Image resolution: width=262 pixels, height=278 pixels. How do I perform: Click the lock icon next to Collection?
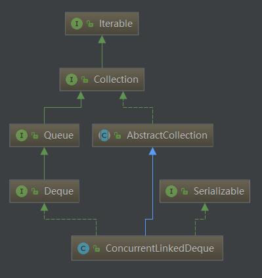(x=85, y=80)
